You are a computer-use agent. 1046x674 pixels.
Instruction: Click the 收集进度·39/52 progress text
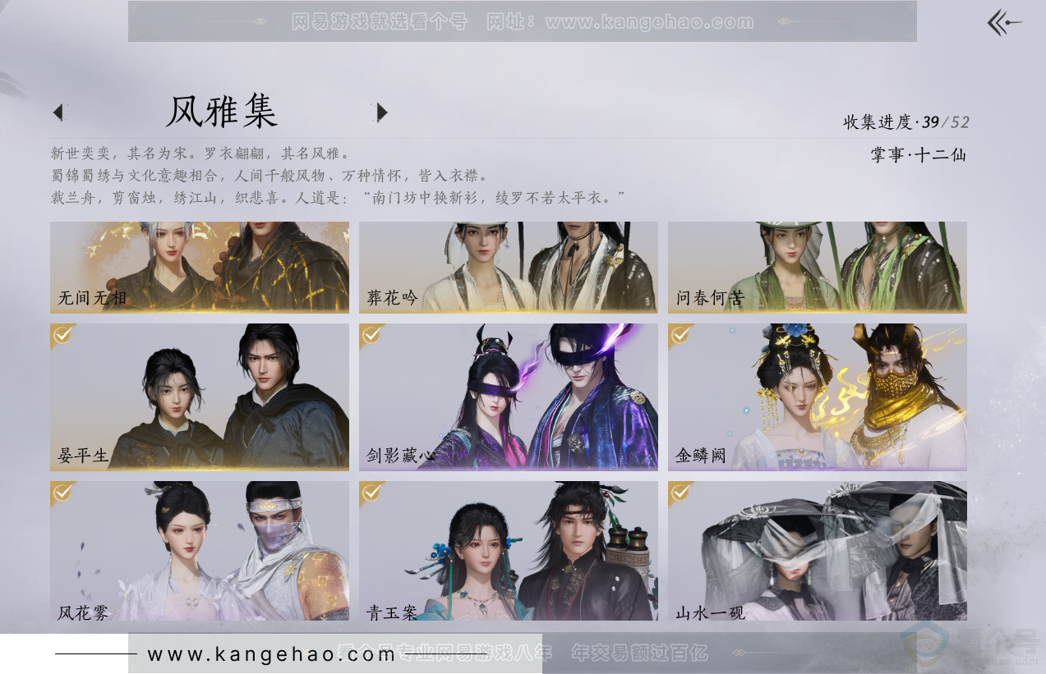point(905,122)
